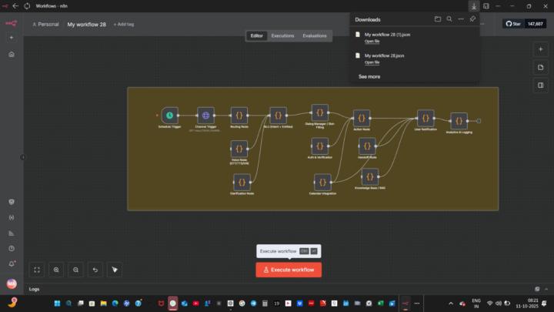The image size is (554, 312).
Task: Open the home icon in sidebar
Action: coord(12,55)
